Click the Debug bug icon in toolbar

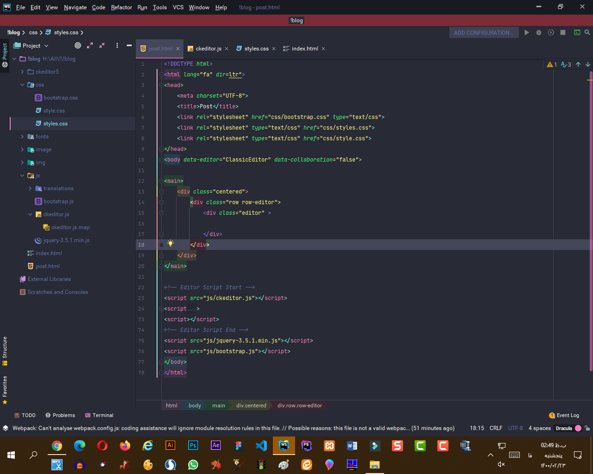(x=538, y=32)
